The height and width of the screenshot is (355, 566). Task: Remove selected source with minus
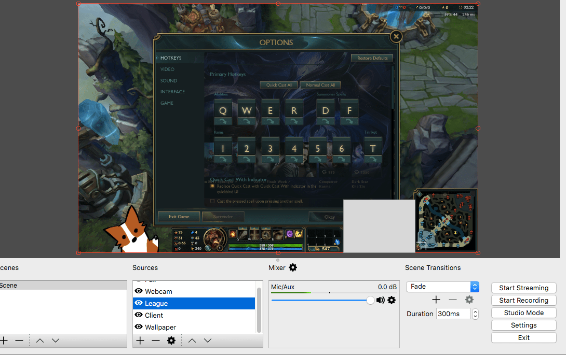tap(156, 340)
